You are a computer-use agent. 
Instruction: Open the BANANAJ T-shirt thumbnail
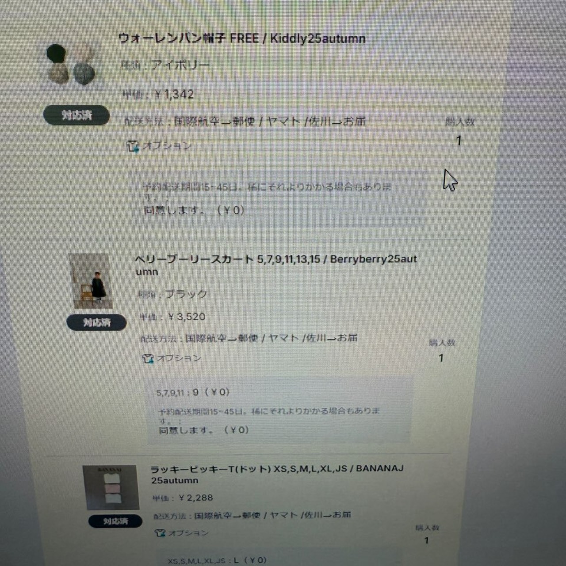(x=111, y=488)
